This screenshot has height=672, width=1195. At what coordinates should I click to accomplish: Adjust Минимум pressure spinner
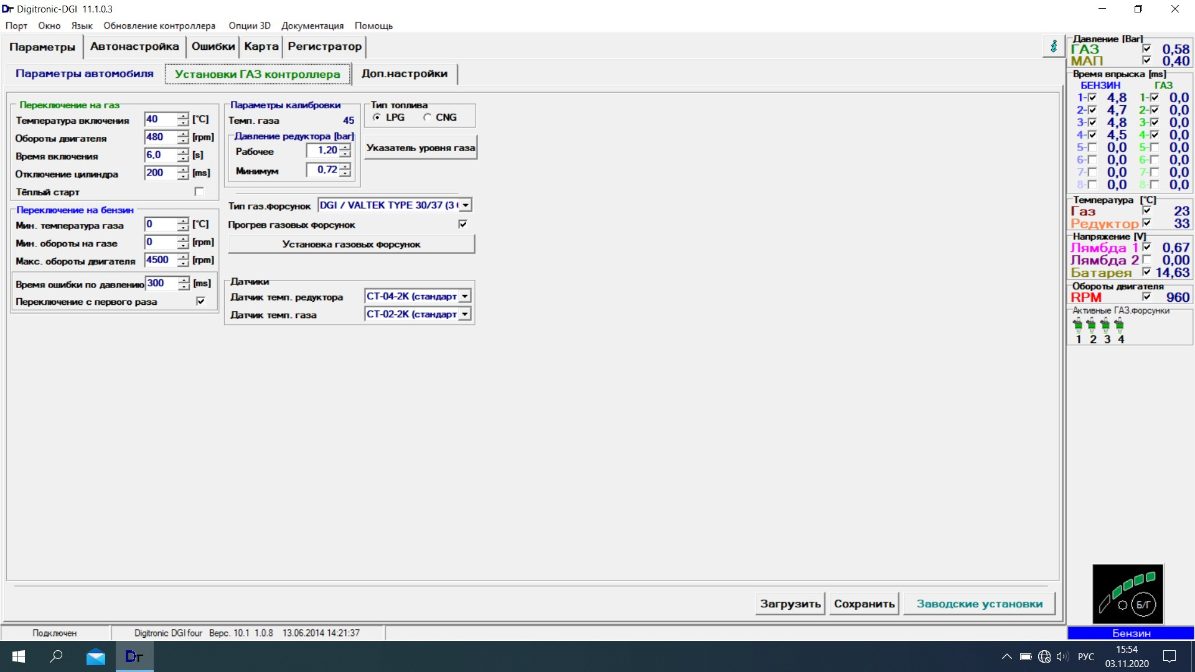pyautogui.click(x=345, y=170)
